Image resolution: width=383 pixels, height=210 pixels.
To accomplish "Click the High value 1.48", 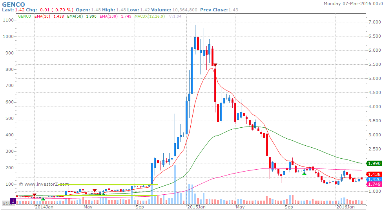I will pyautogui.click(x=121, y=10).
